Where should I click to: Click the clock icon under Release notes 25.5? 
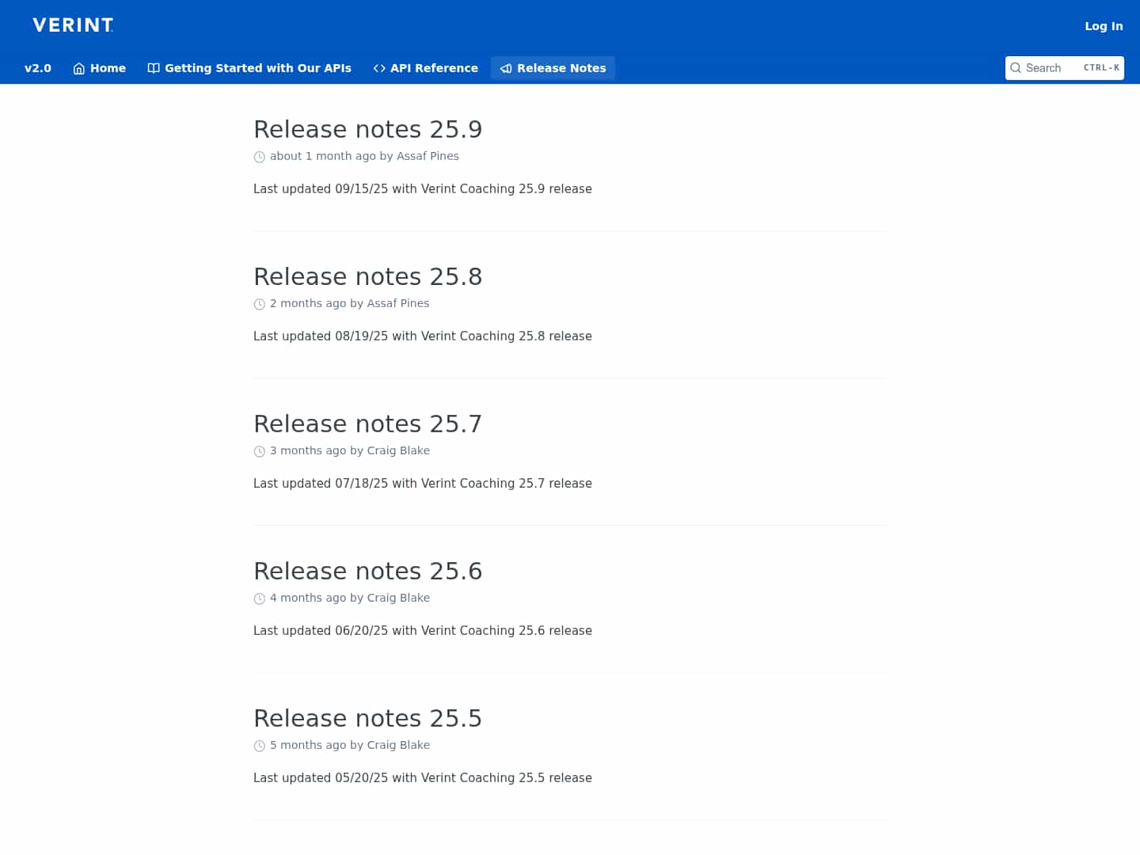point(259,746)
